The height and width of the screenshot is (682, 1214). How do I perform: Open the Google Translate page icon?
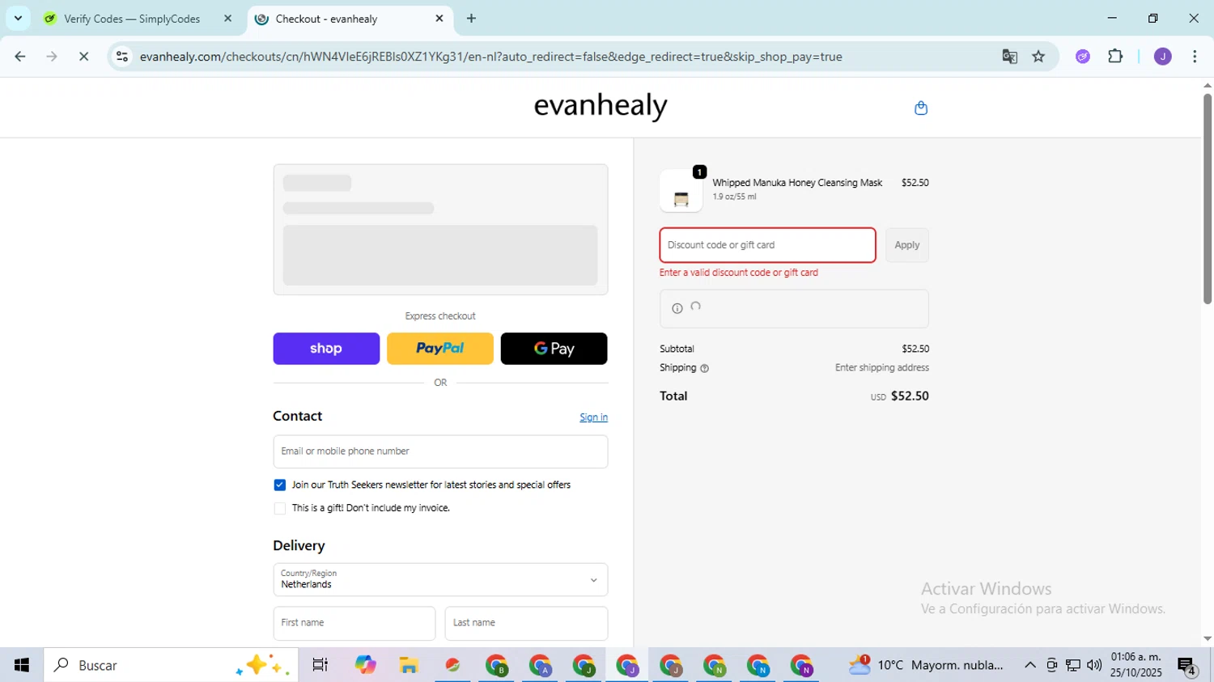point(1009,57)
